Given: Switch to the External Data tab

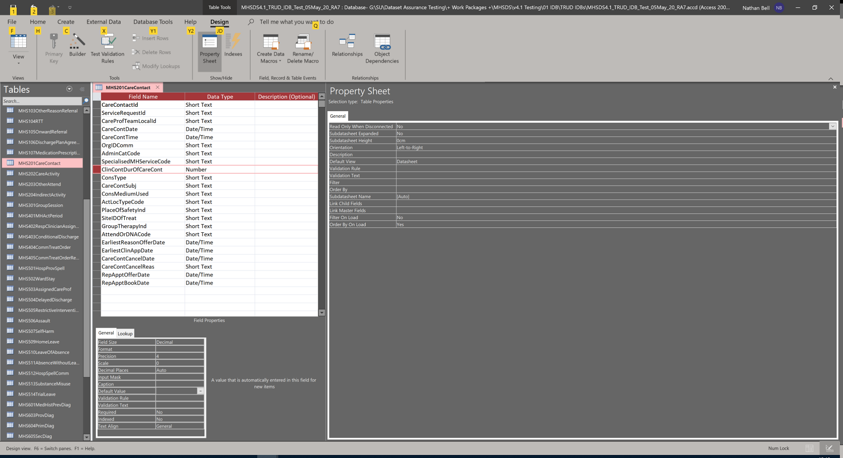Looking at the screenshot, I should (104, 22).
